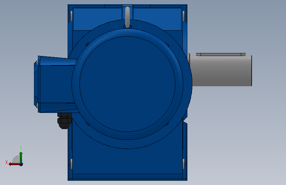Viewport: 286px width, 185px height.
Task: Select the bottom-left housing screw
Action: [71, 164]
